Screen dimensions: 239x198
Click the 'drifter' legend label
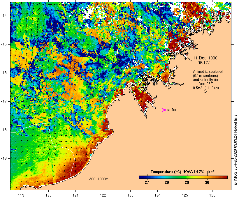click(x=172, y=110)
